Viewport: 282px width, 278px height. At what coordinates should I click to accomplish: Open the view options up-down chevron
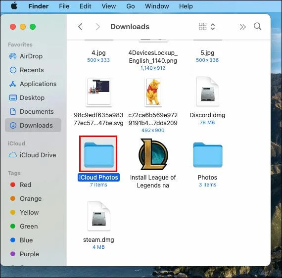(x=213, y=27)
